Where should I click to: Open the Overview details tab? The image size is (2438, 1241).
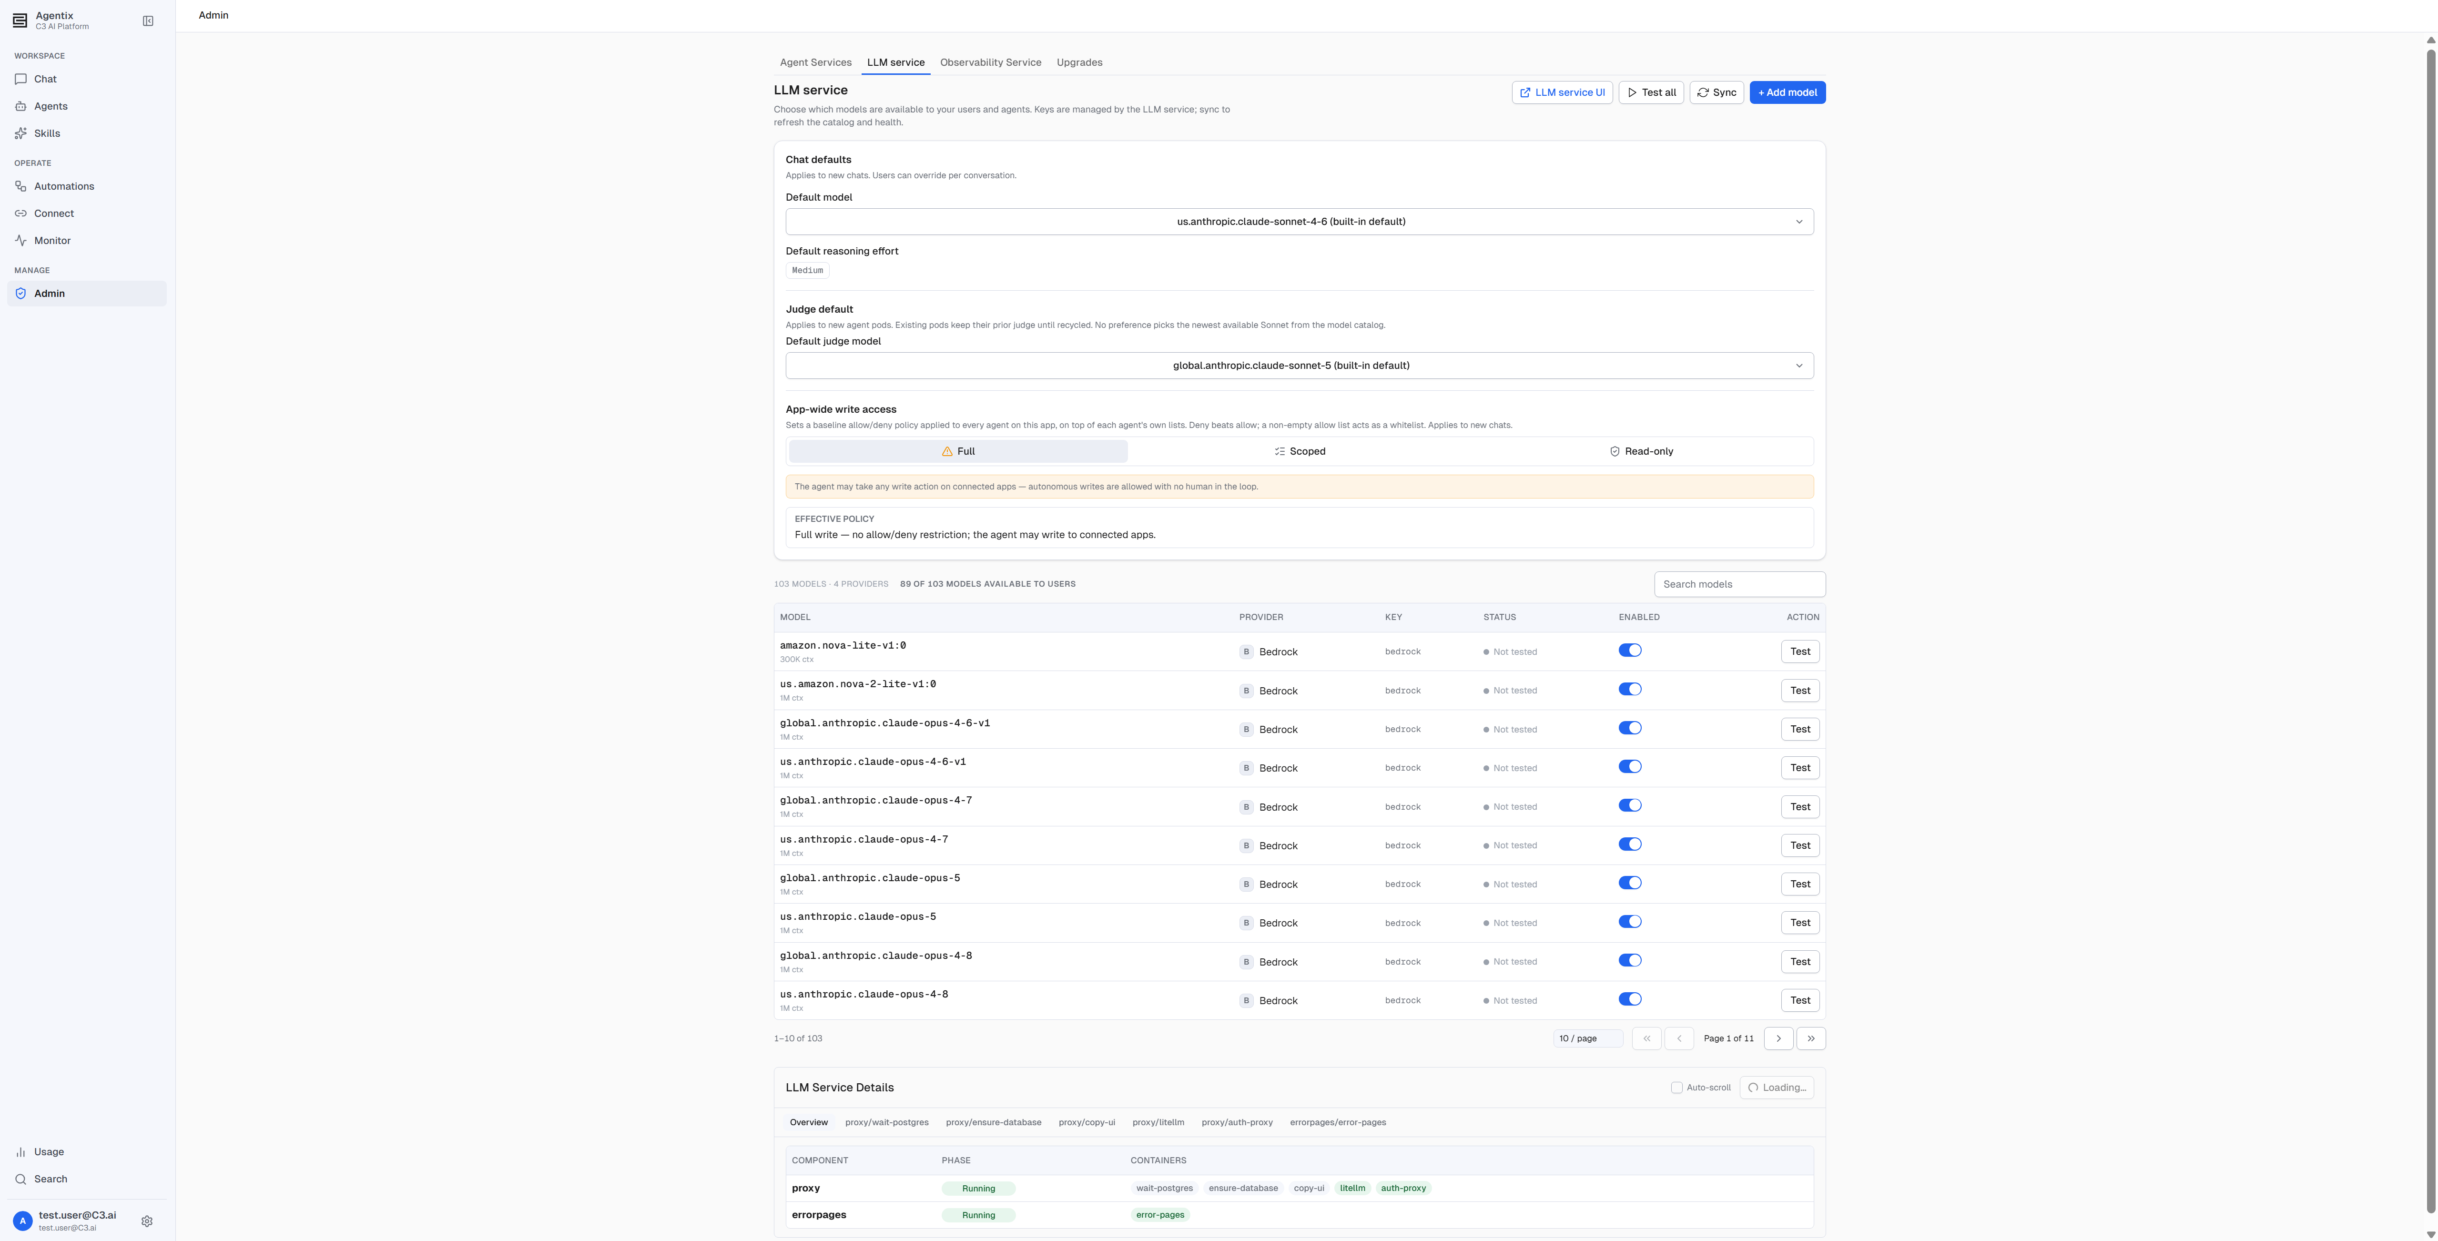(x=808, y=1123)
